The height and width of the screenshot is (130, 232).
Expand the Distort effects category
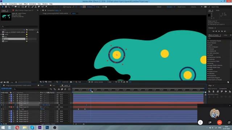pyautogui.click(x=208, y=55)
